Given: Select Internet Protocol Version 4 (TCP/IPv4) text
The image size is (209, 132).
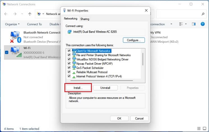Looking at the screenshot, I should point(99,76).
